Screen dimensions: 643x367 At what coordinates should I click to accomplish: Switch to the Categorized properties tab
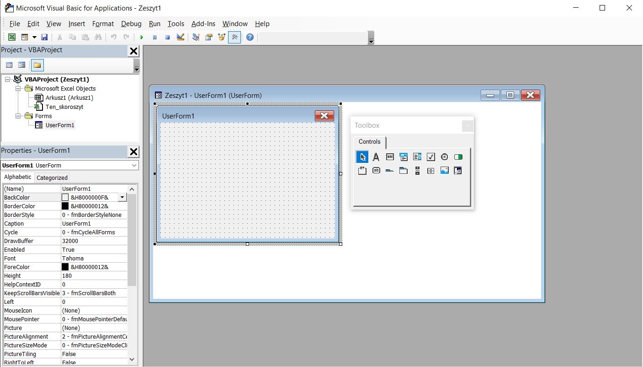tap(52, 178)
